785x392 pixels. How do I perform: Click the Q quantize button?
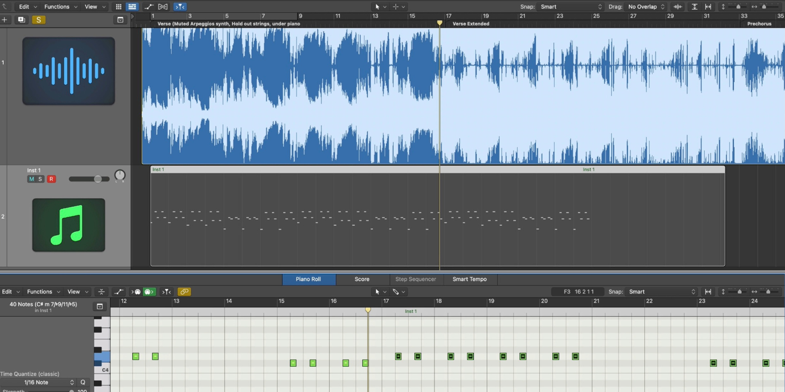[x=83, y=382]
